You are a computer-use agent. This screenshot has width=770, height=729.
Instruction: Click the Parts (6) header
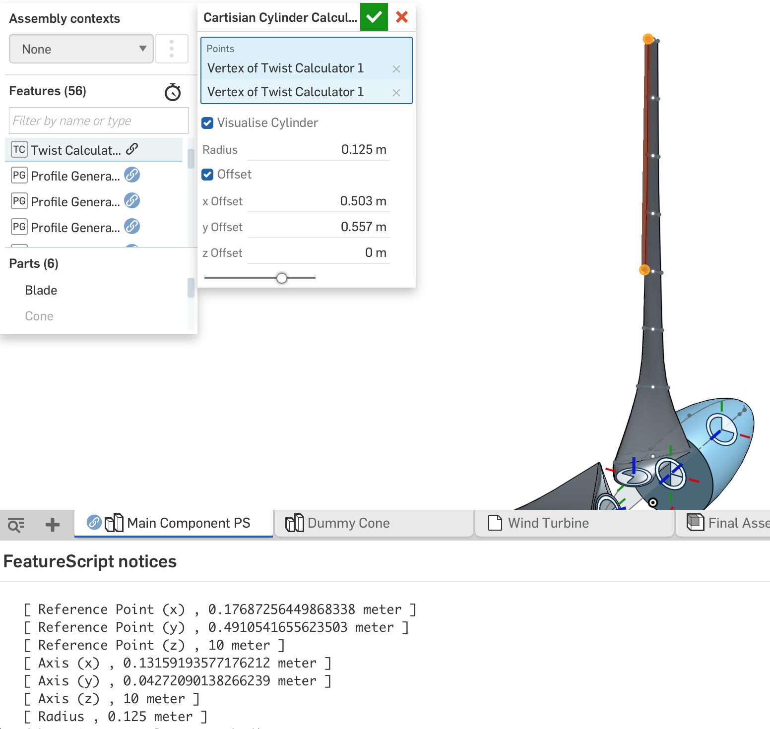34,263
